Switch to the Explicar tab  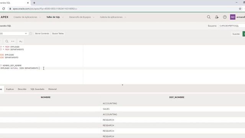click(x=10, y=89)
